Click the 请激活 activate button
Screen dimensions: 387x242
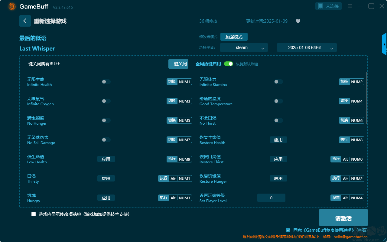click(x=343, y=218)
